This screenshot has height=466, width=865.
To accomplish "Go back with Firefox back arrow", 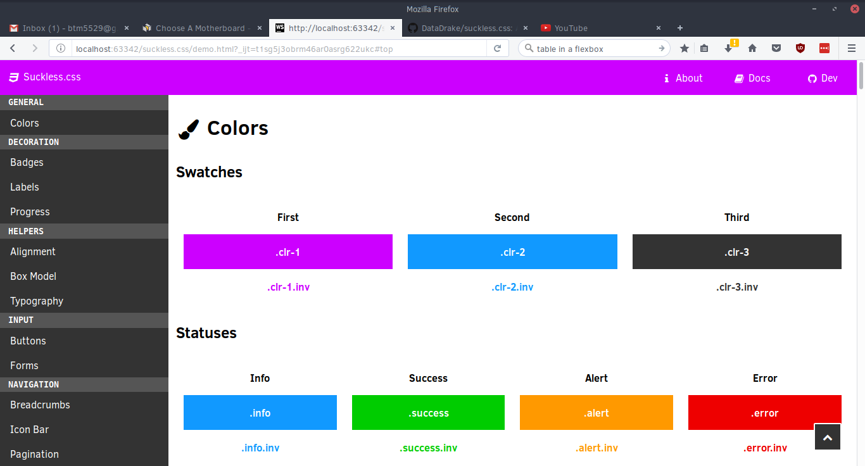I will coord(13,48).
